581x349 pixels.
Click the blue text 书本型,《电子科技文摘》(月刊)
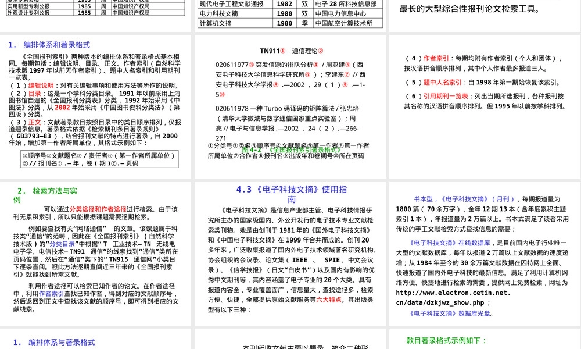click(464, 199)
